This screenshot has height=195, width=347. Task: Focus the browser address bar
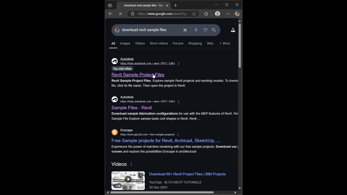163,14
